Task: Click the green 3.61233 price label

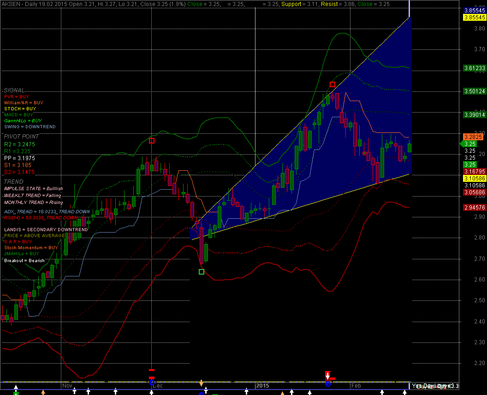Action: 475,68
